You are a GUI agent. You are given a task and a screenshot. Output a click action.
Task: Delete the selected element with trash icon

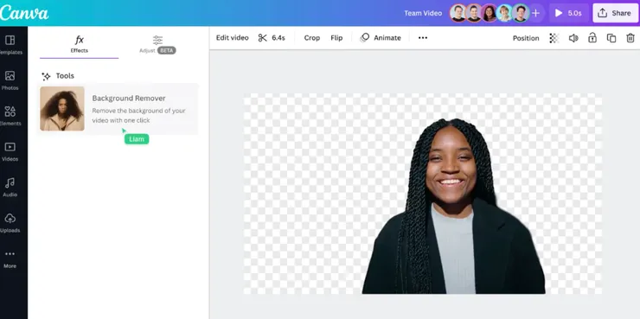(x=630, y=38)
